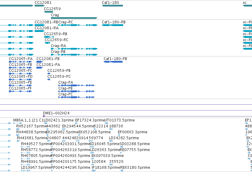
Task: Select the RH49527.5prime EST label
Action: [x=36, y=144]
